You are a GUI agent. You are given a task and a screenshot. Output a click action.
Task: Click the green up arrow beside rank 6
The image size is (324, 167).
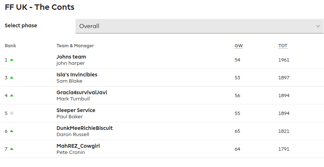12,131
